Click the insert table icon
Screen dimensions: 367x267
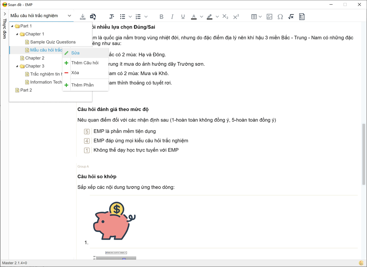click(x=254, y=16)
